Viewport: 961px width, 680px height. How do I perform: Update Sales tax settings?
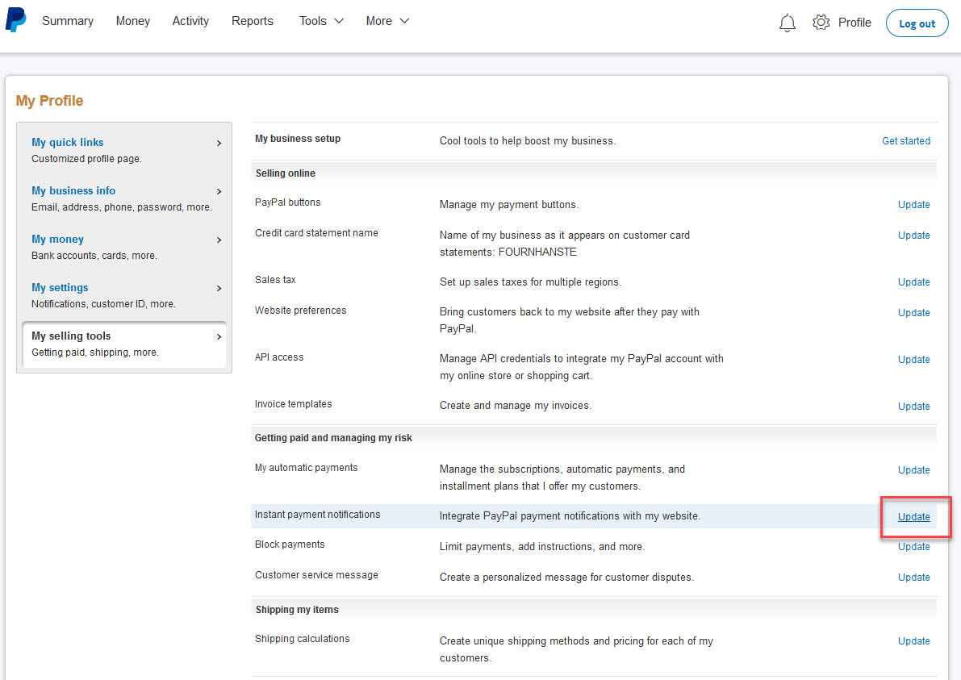(914, 282)
